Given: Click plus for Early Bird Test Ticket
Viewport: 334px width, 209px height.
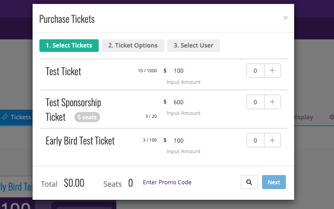Looking at the screenshot, I should (272, 140).
